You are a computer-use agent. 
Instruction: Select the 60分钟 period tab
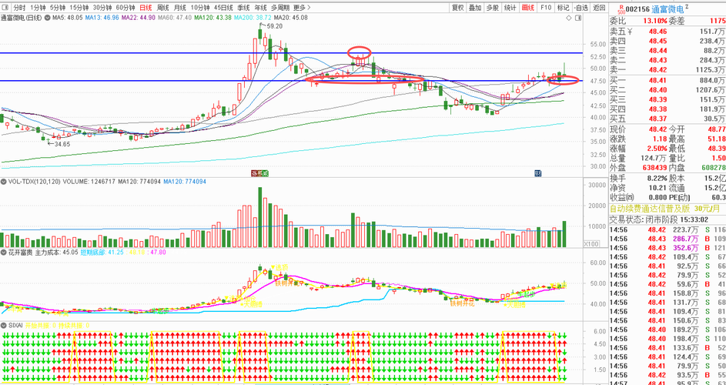[x=125, y=8]
